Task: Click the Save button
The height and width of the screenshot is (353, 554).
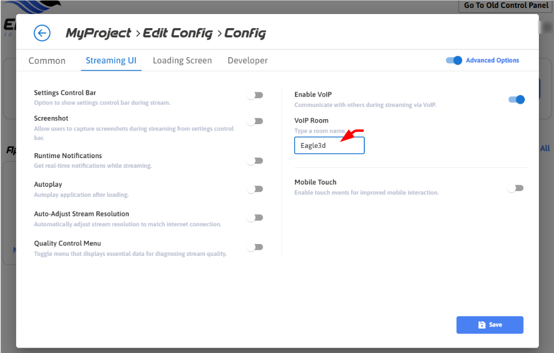Action: [490, 325]
